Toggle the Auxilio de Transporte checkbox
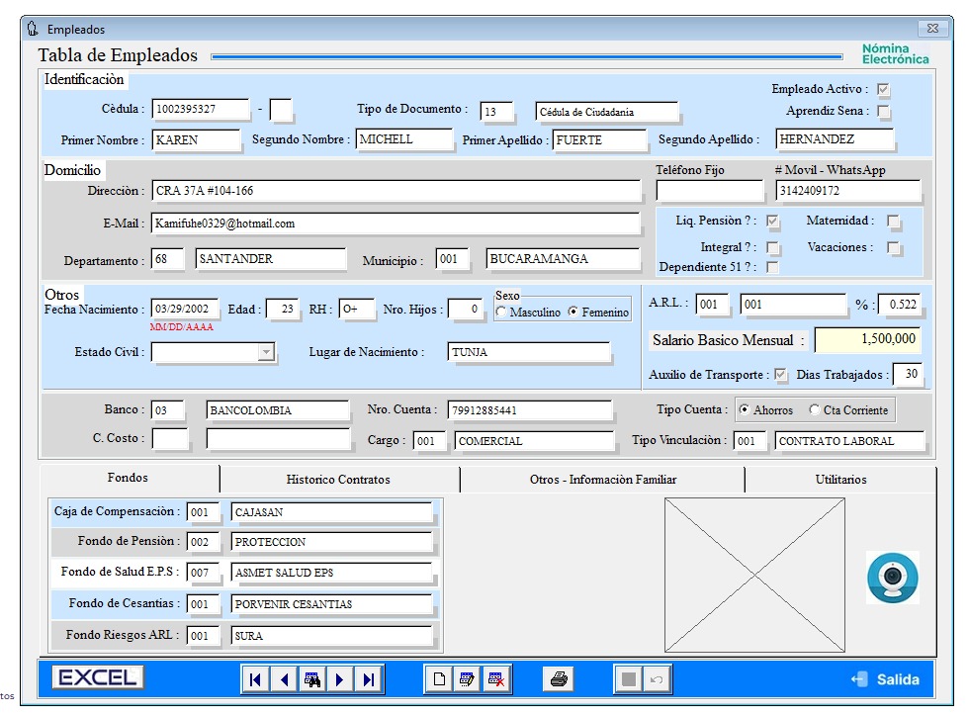Viewport: 969px width, 716px height. [x=780, y=375]
